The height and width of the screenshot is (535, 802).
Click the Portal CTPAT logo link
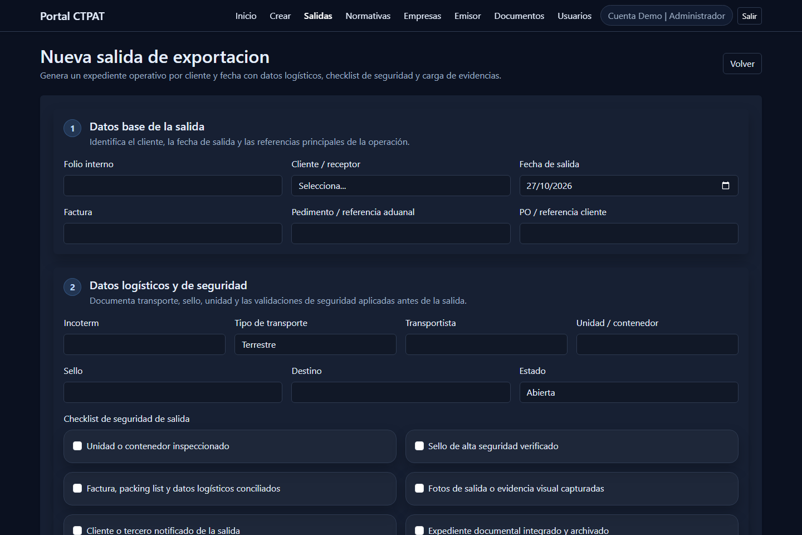pos(72,16)
